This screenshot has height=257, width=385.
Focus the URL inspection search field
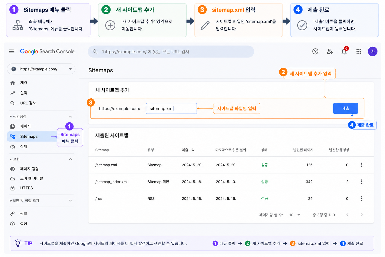click(x=171, y=51)
